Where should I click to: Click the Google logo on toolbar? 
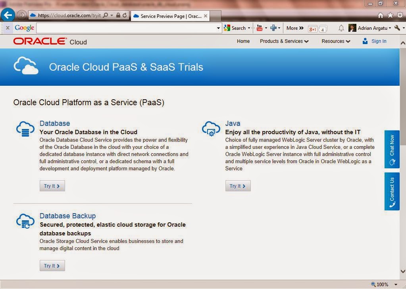(24, 28)
